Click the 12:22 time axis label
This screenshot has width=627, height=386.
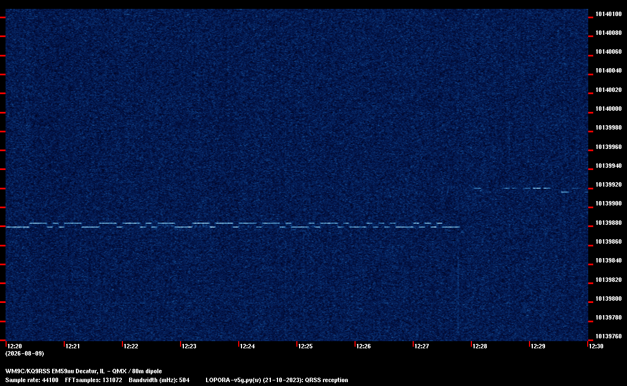coord(131,346)
